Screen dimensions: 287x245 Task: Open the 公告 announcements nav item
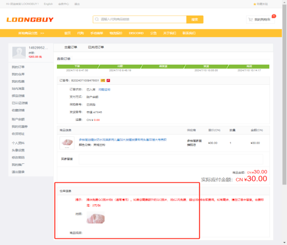pyautogui.click(x=153, y=33)
